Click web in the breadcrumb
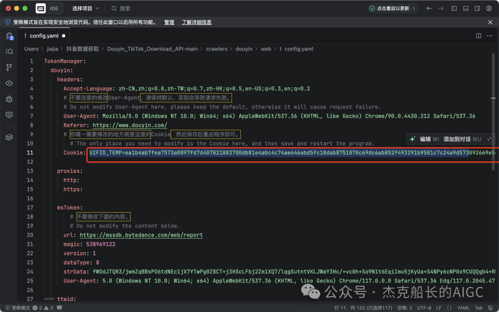 pos(266,49)
